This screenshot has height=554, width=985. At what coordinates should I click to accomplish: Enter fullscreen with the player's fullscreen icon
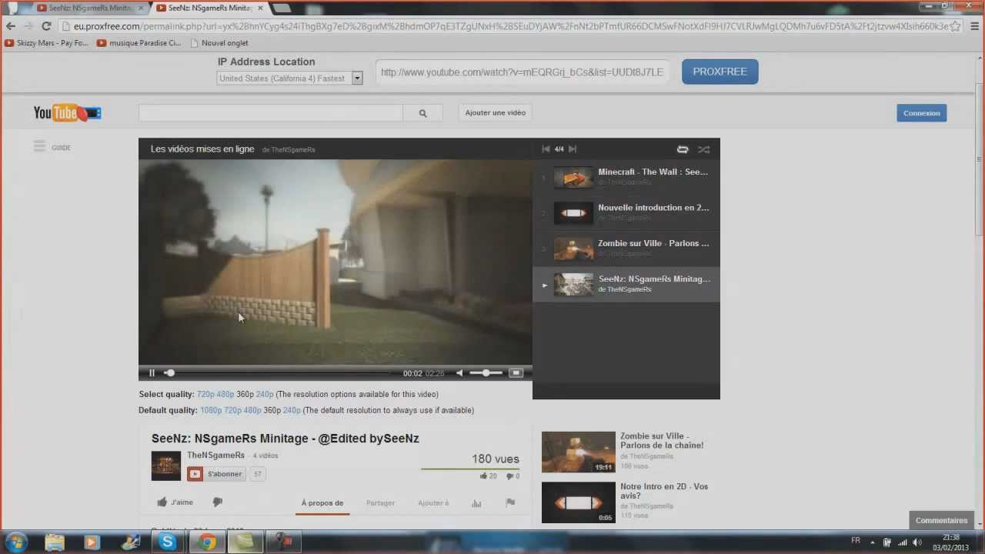(516, 373)
